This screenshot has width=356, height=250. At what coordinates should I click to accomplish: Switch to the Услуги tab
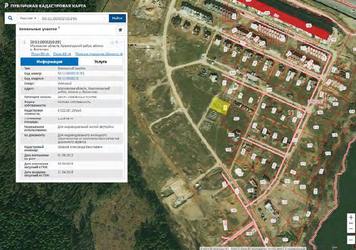[100, 61]
